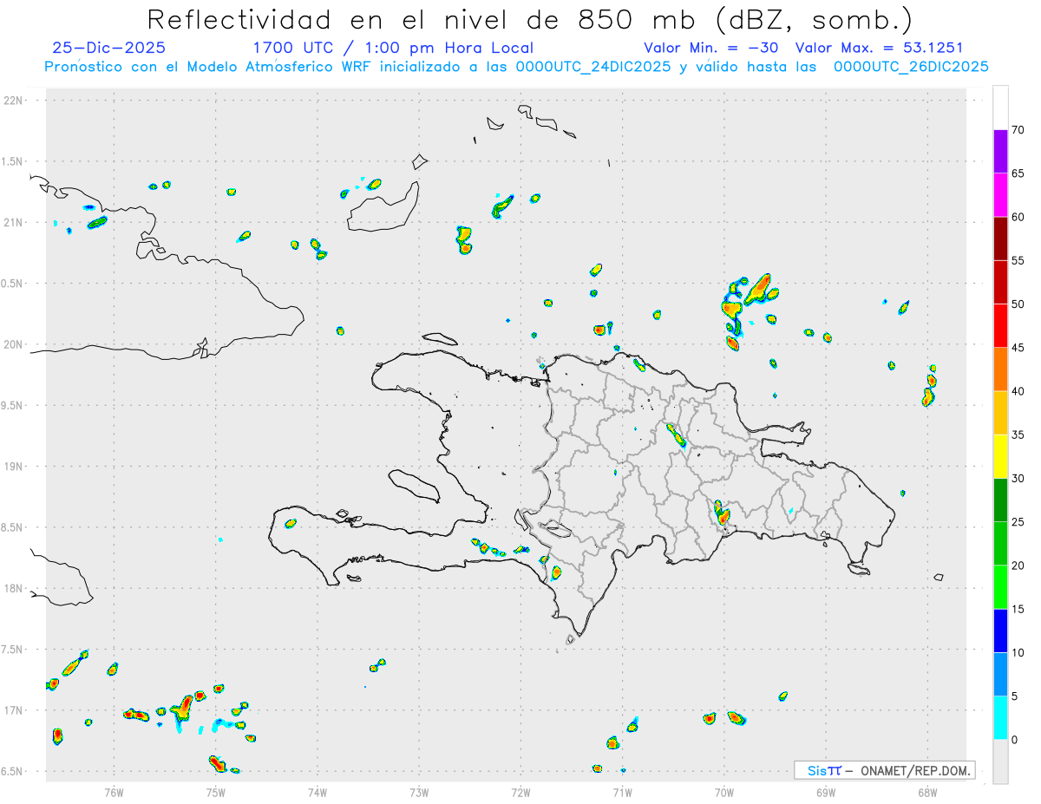This screenshot has height=804, width=1041.
Task: Click the "Valor Max. = 53.1251" text
Action: click(x=880, y=48)
